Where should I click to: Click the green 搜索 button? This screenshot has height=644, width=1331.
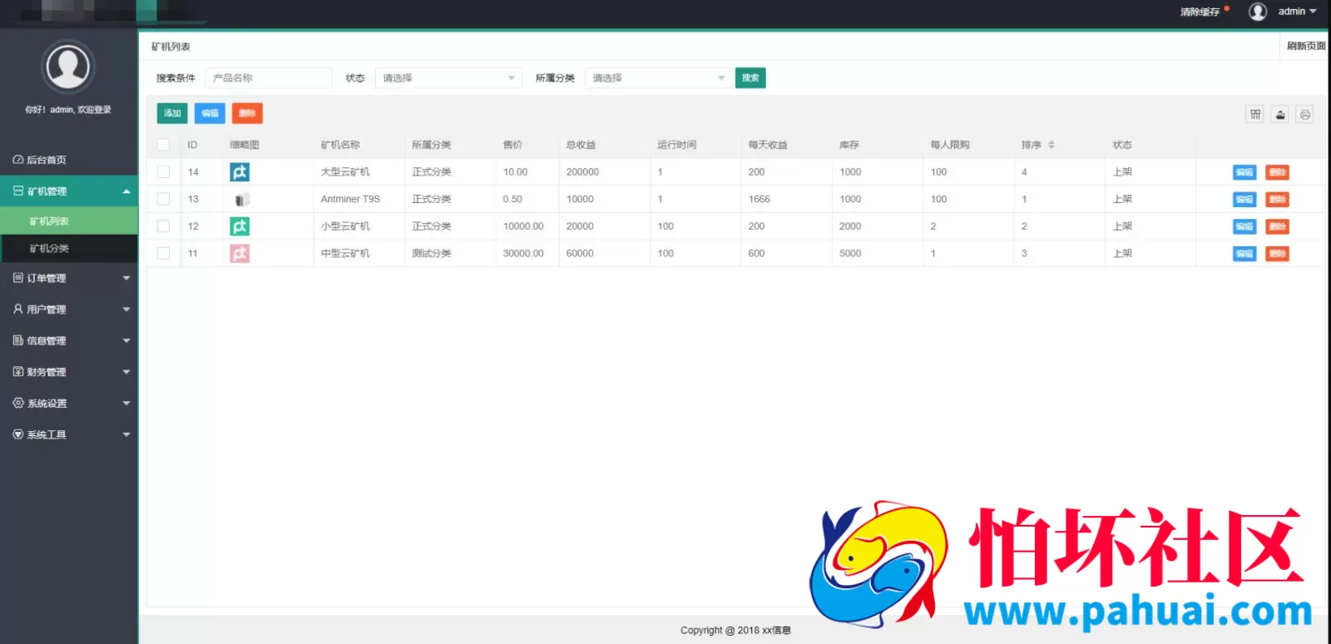click(x=750, y=78)
